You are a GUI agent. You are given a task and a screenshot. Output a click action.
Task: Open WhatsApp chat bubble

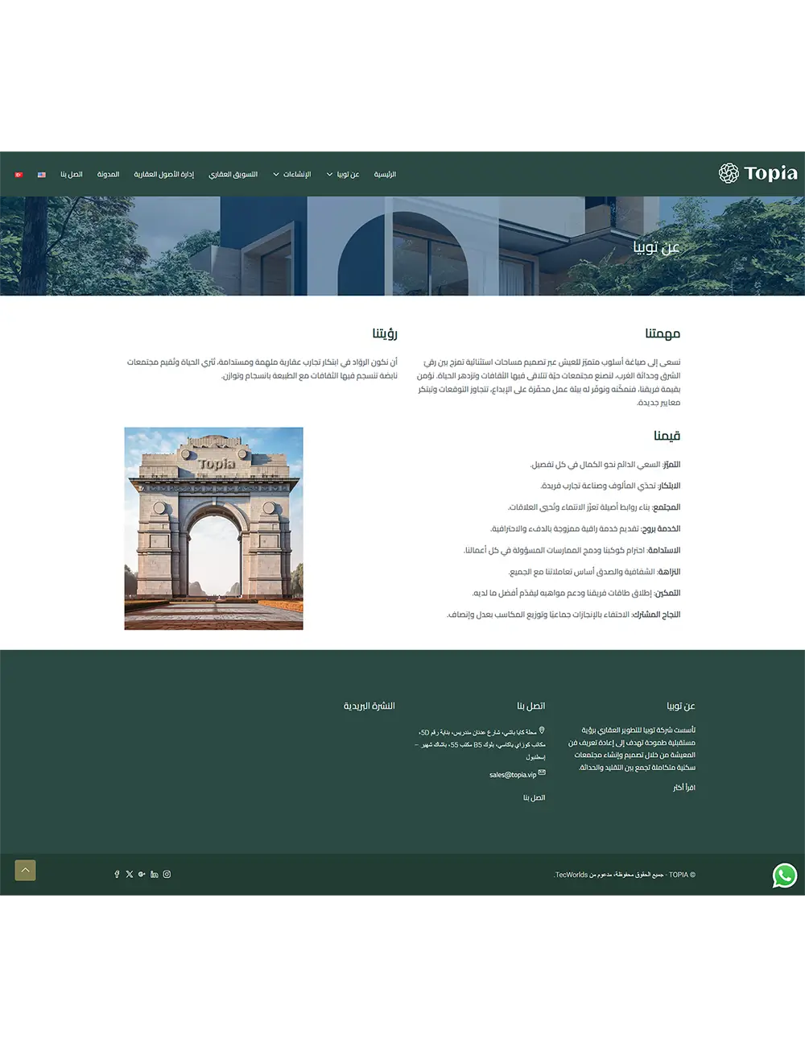[784, 875]
